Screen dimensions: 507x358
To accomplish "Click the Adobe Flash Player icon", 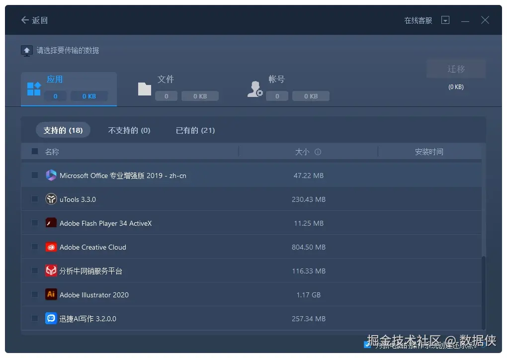I will (x=51, y=223).
